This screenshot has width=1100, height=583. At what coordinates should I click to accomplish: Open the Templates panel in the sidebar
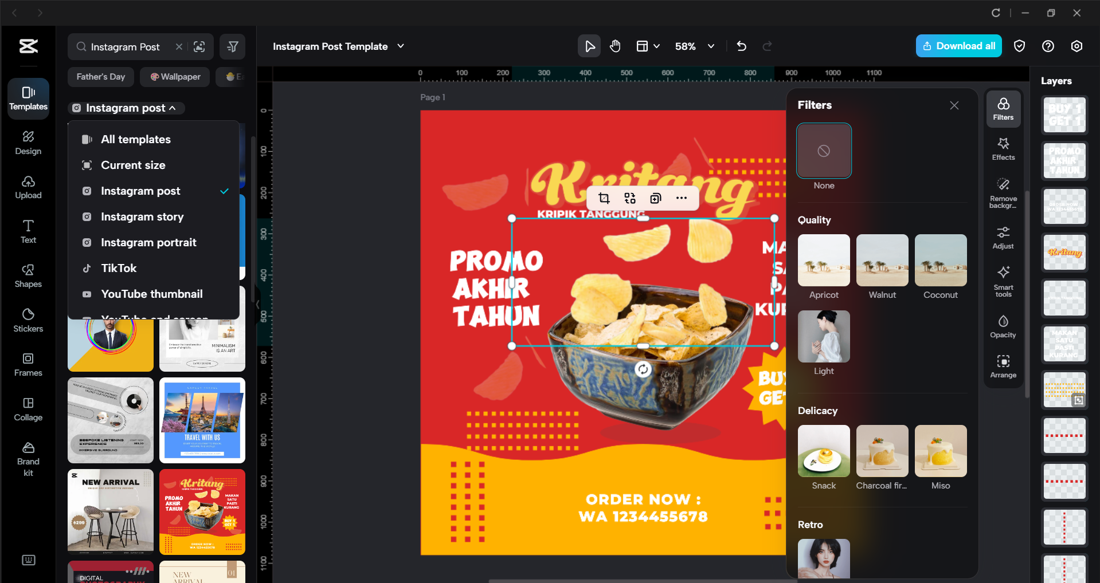(x=28, y=97)
